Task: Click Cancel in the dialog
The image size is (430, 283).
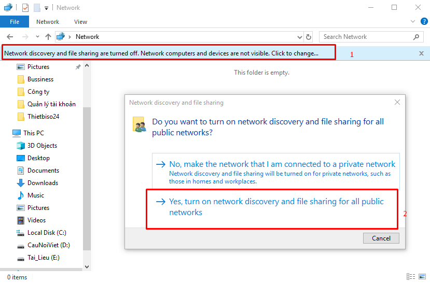Action: tap(381, 238)
